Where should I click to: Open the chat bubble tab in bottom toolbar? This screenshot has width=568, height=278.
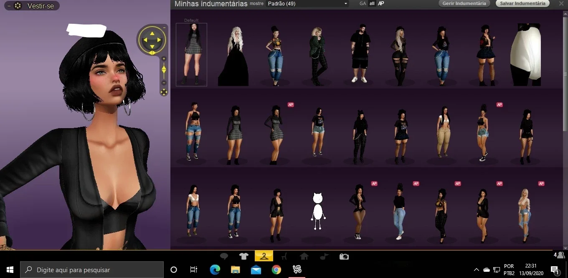coord(224,256)
